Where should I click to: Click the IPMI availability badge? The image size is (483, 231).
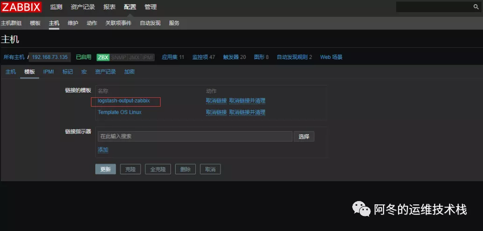point(148,58)
